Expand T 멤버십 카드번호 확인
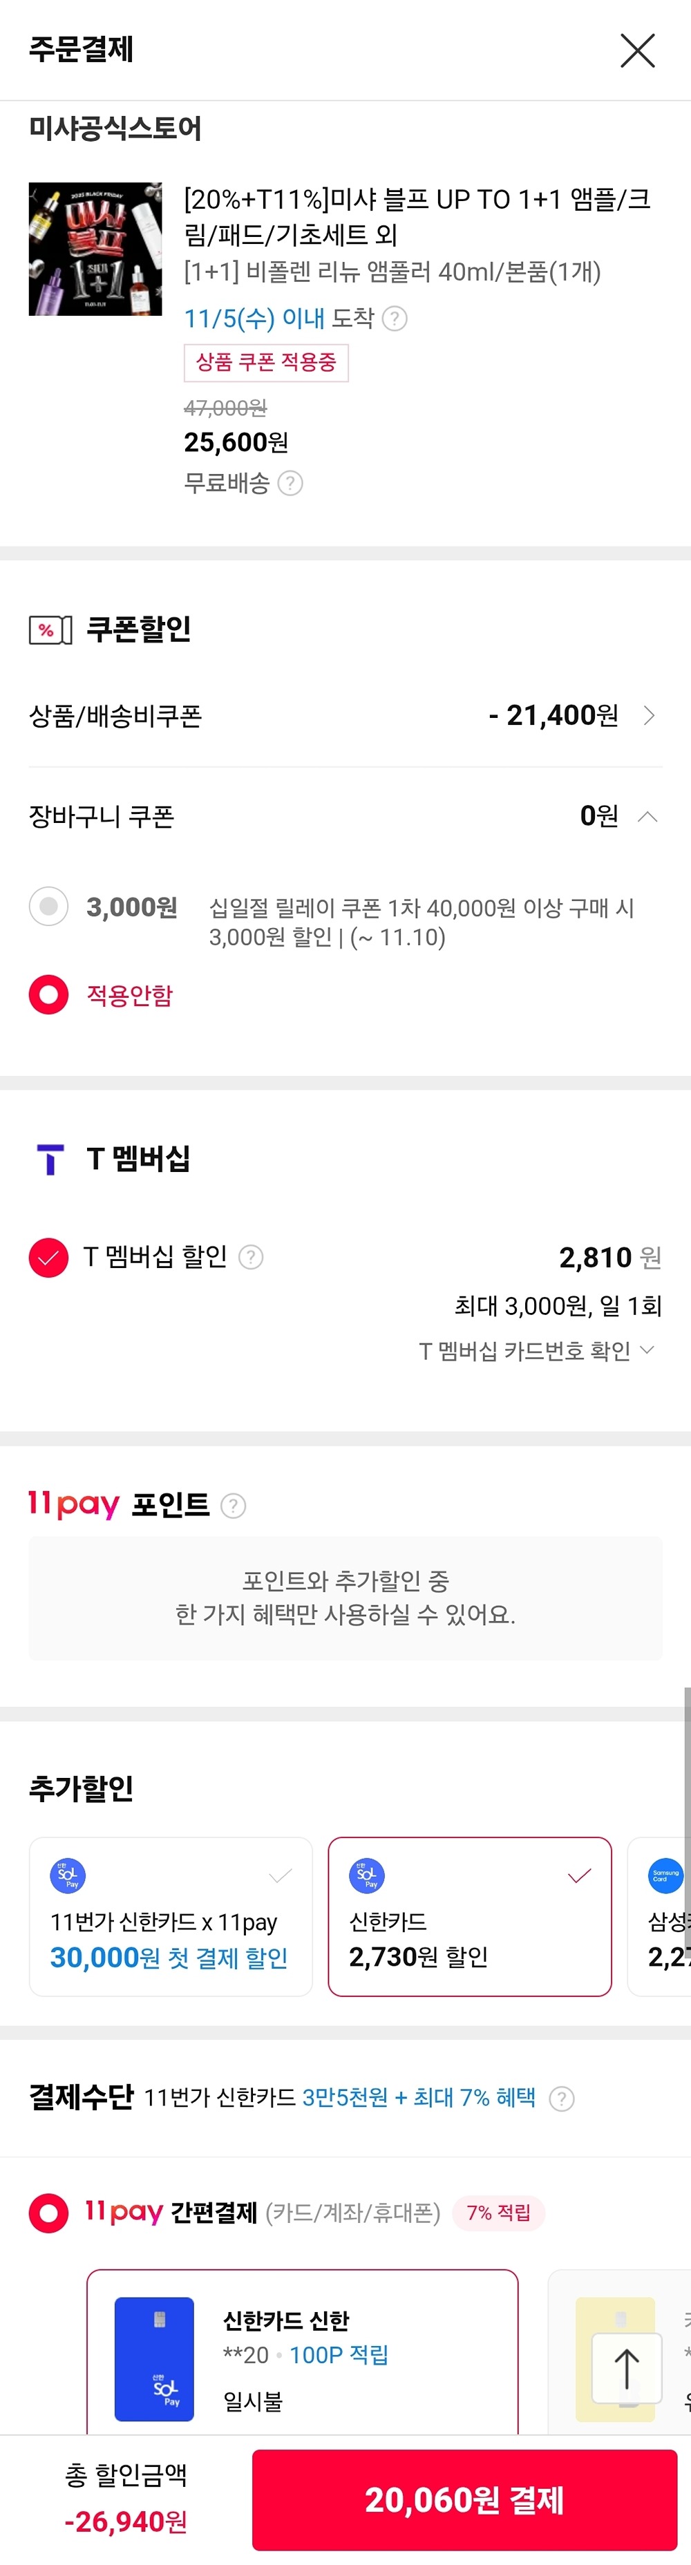This screenshot has height=2565, width=691. 536,1351
